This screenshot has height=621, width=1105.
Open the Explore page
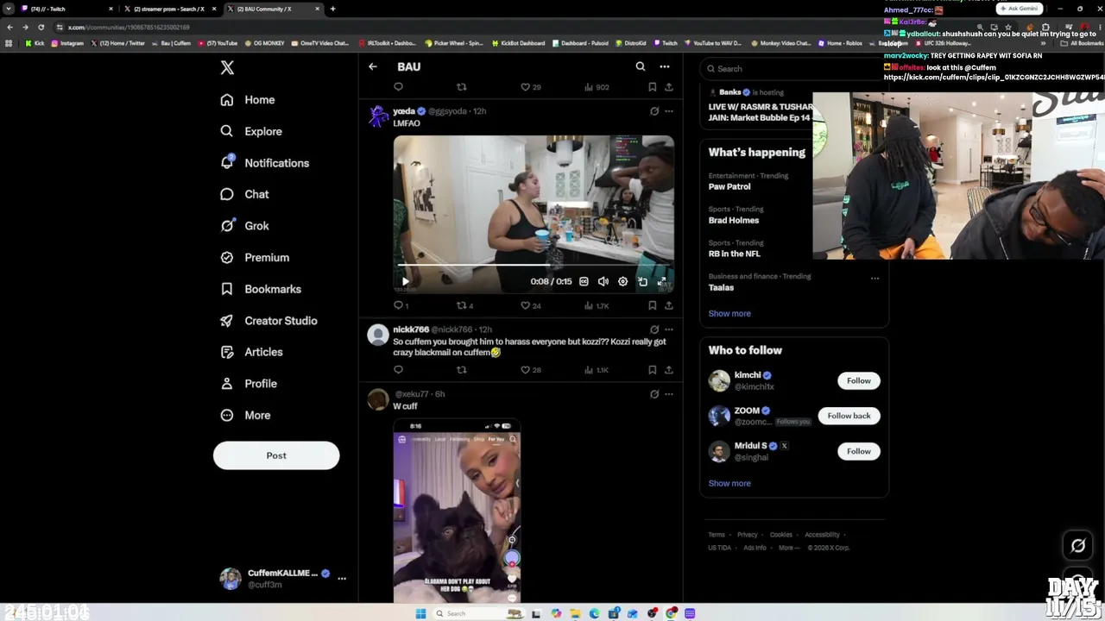(250, 131)
